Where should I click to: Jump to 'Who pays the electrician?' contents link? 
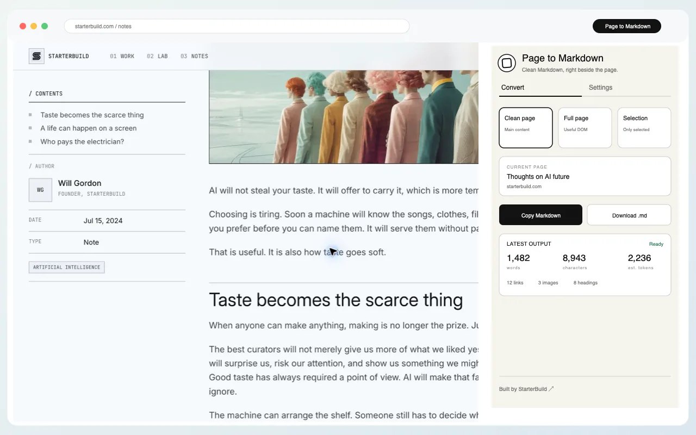tap(82, 142)
